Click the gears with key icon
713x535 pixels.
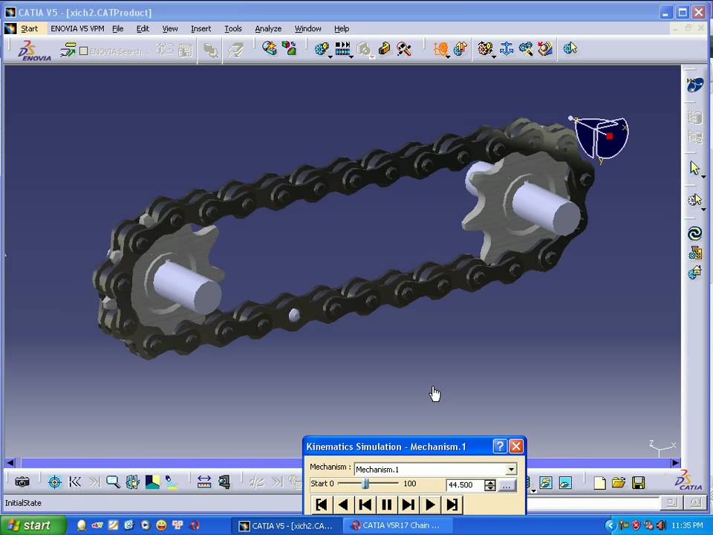click(526, 49)
